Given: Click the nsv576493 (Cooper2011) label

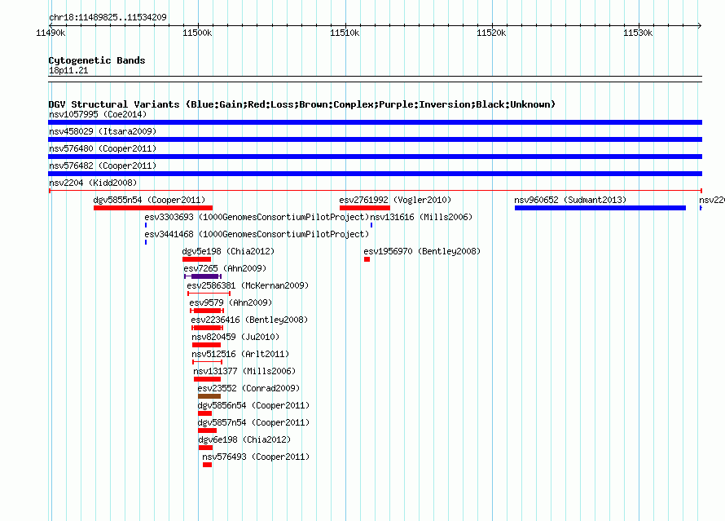Looking at the screenshot, I should (256, 457).
